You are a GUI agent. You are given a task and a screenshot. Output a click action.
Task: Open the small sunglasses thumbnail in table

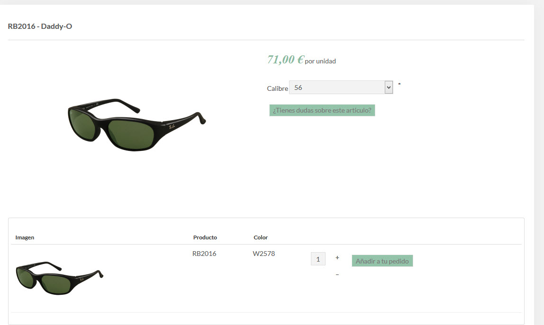click(59, 278)
